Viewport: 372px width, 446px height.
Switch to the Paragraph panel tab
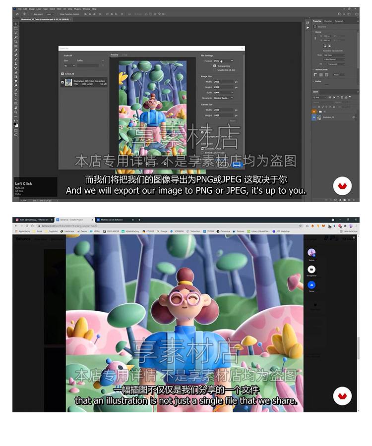click(339, 21)
